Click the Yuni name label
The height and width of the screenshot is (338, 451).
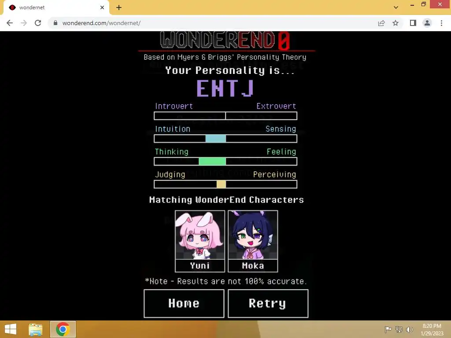point(200,265)
